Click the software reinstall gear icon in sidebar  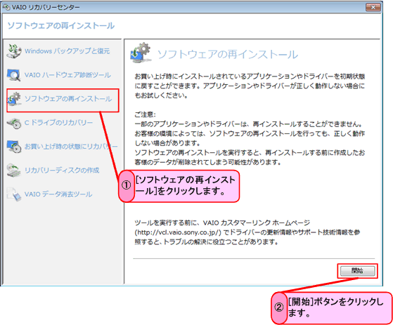pos(14,99)
